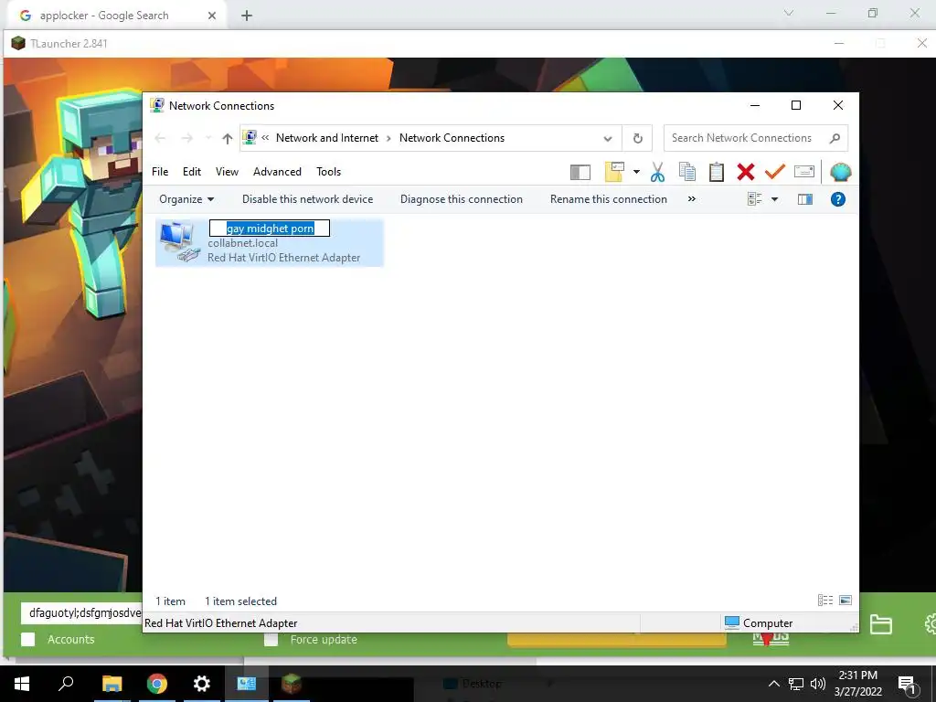
Task: Click the TLauncher username field
Action: 81,613
